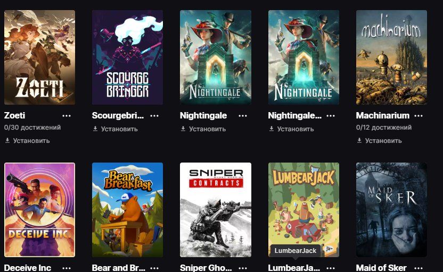Open the Zoeti cover art thumbnail
This screenshot has width=443, height=272.
click(39, 57)
